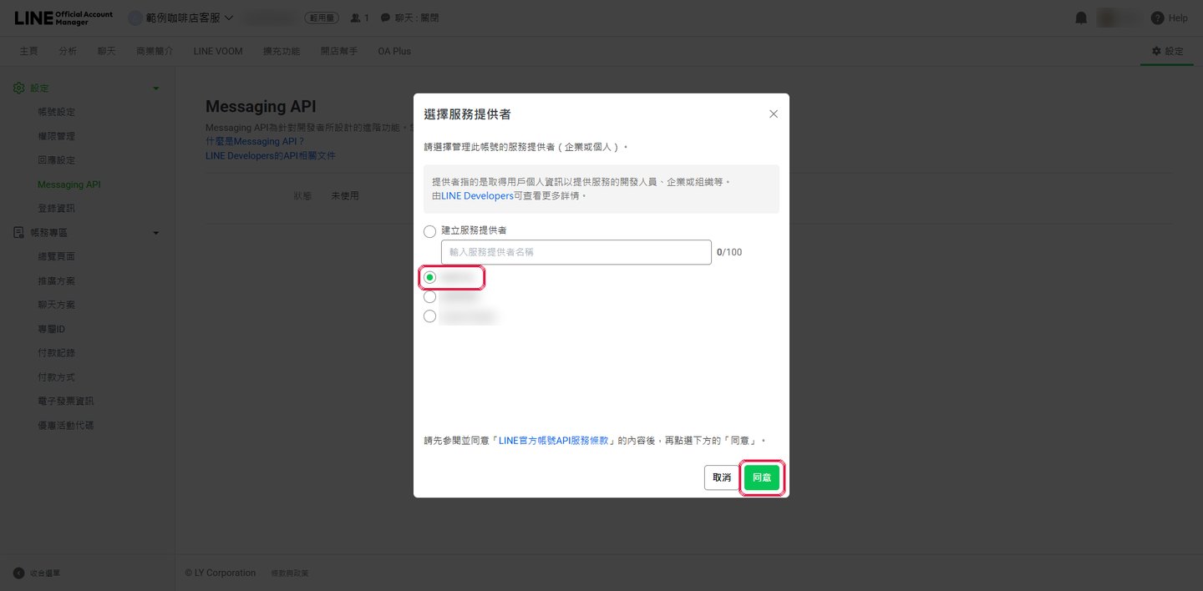
Task: Click the 輸入服務提供者名稱 input field
Action: coord(576,252)
